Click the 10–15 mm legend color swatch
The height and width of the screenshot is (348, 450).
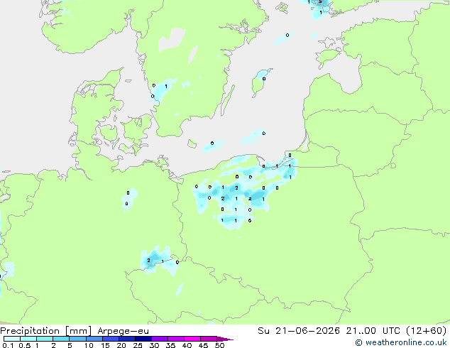point(94,339)
